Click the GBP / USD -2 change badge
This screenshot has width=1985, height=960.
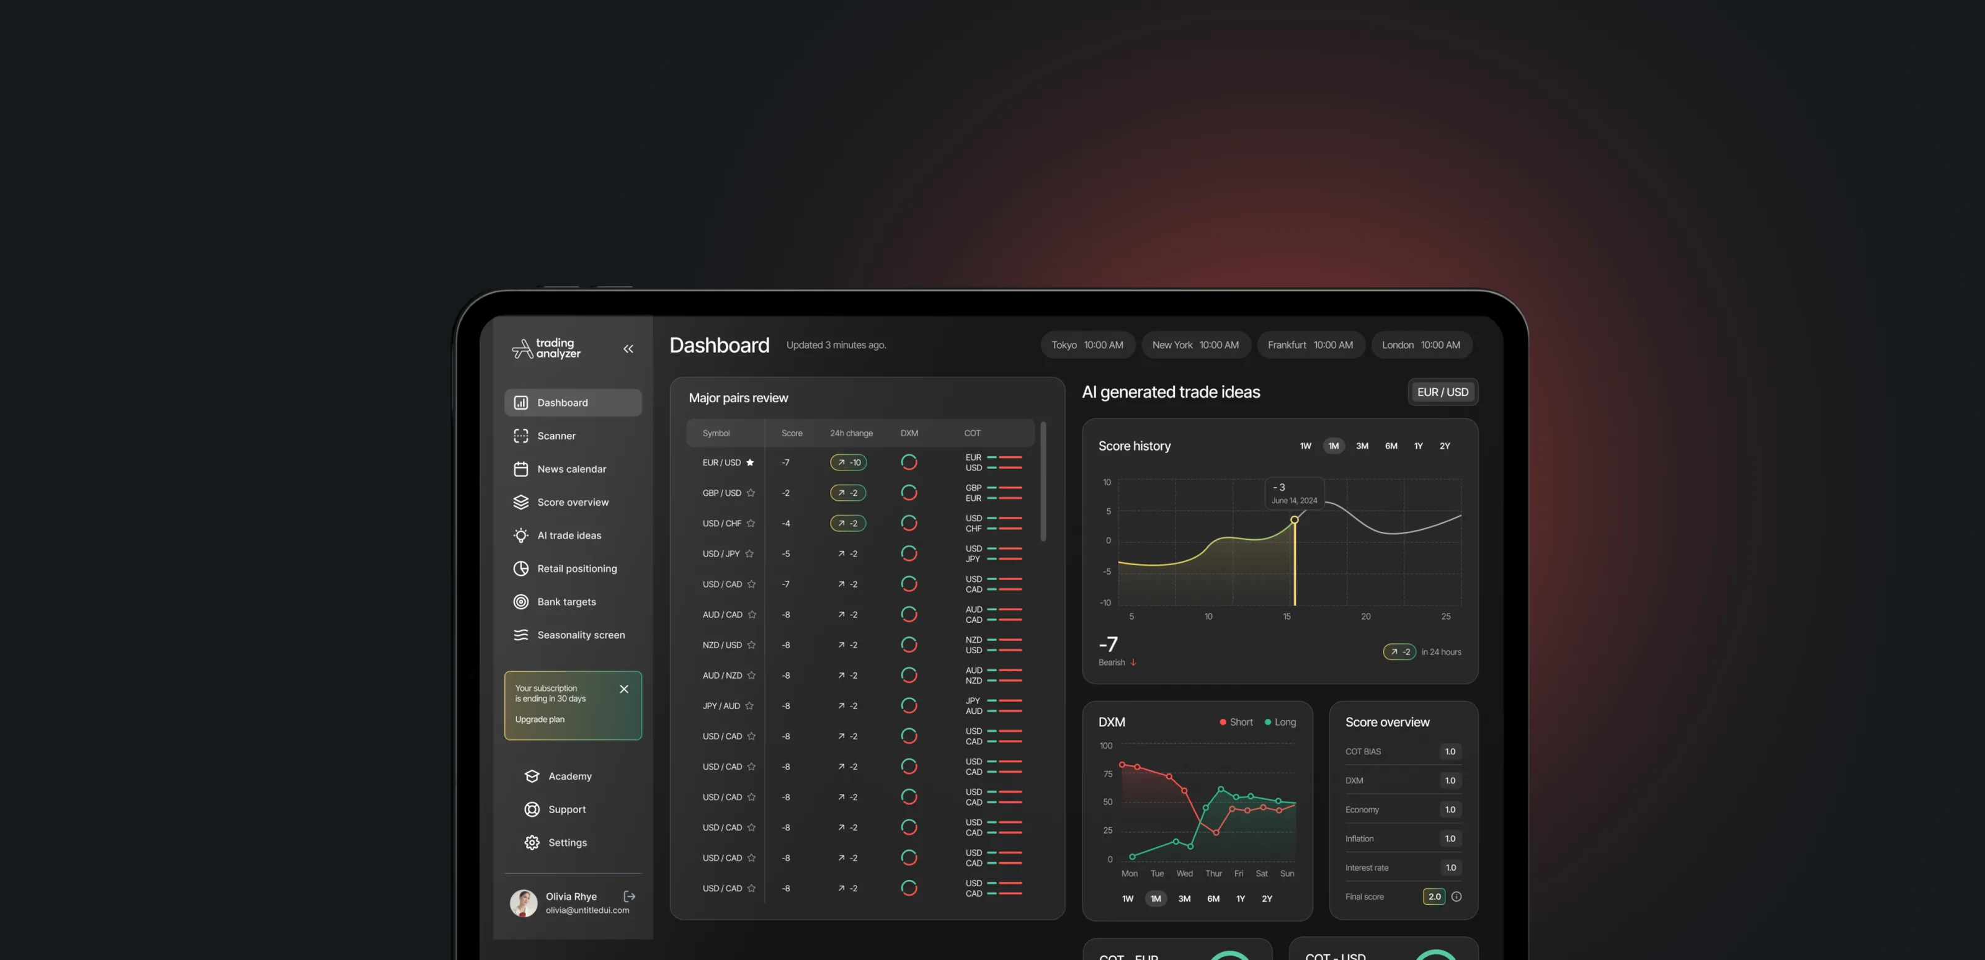pyautogui.click(x=849, y=493)
